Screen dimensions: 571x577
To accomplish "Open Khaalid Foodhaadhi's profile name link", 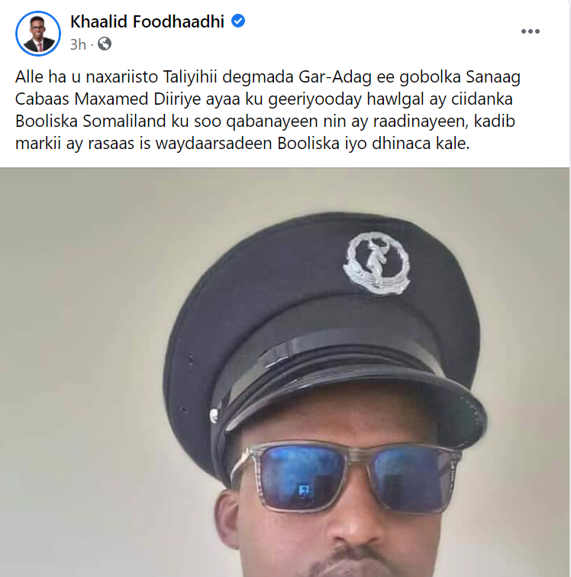I will coord(147,21).
